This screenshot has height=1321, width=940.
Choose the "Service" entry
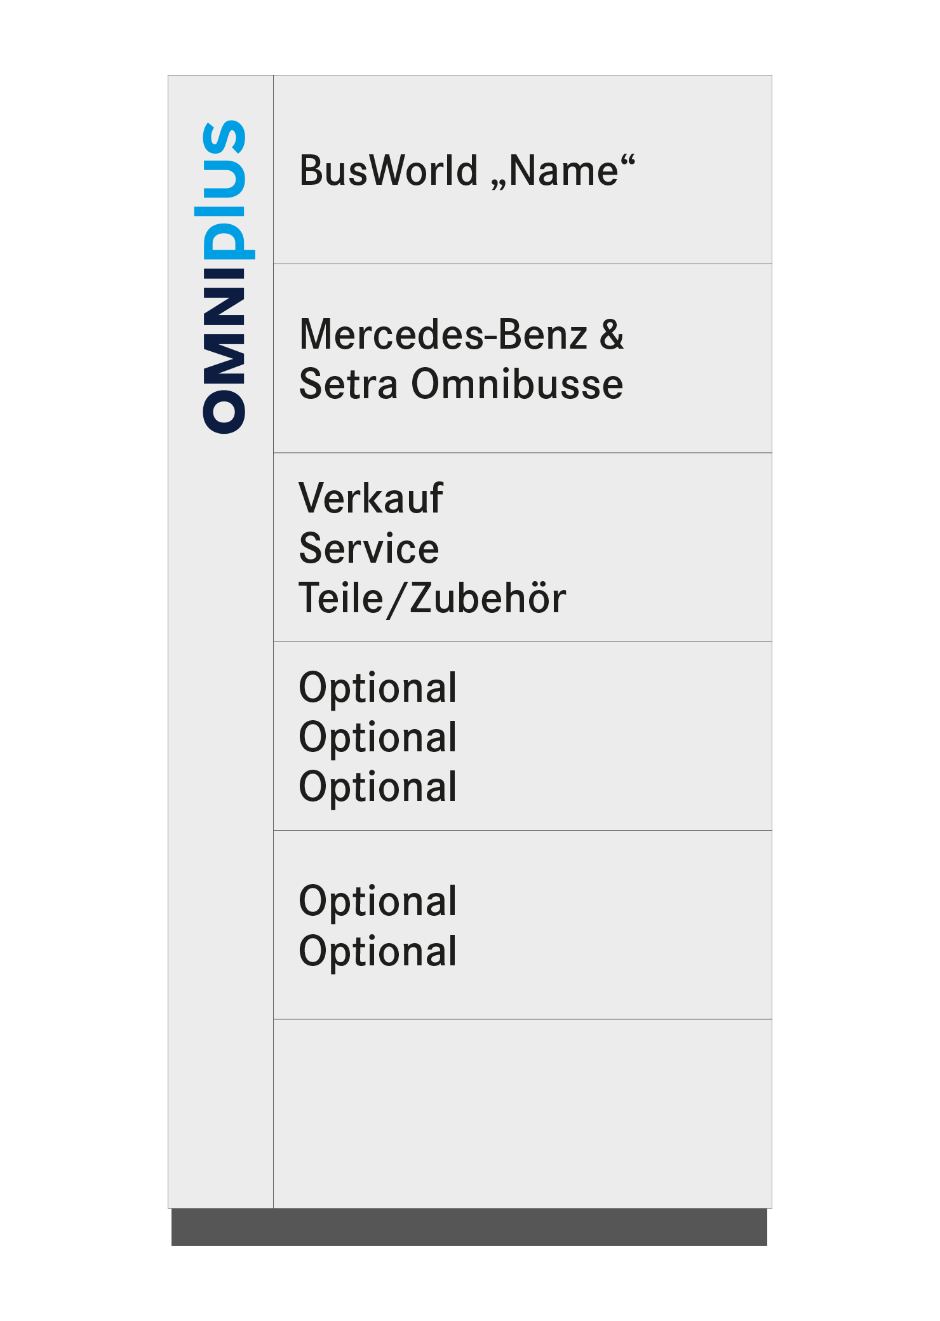[x=369, y=549]
